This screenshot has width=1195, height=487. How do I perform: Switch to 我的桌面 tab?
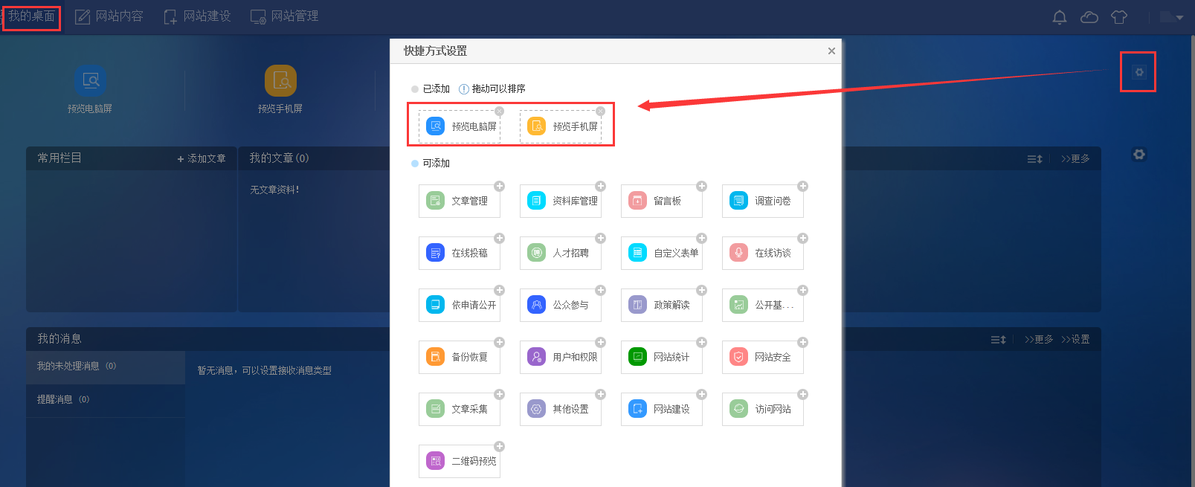(x=31, y=16)
